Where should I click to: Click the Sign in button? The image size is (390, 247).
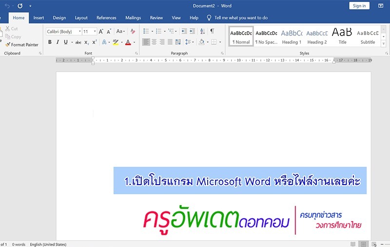click(359, 6)
